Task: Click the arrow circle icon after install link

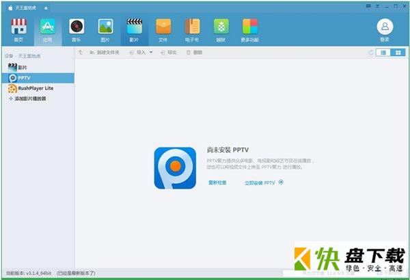Action: coord(281,182)
